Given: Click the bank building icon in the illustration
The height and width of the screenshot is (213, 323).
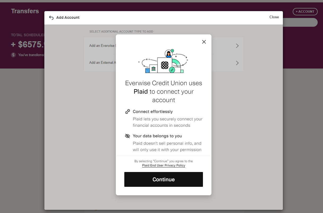Looking at the screenshot, I should (153, 69).
